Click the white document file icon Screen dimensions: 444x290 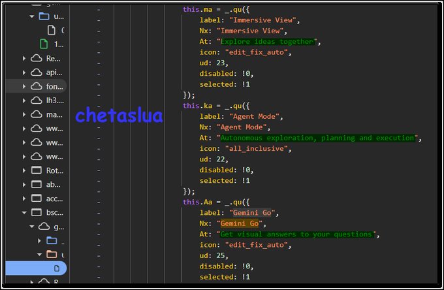[51, 30]
